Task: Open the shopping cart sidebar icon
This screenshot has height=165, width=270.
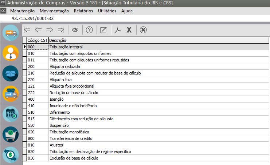Action: pyautogui.click(x=11, y=134)
